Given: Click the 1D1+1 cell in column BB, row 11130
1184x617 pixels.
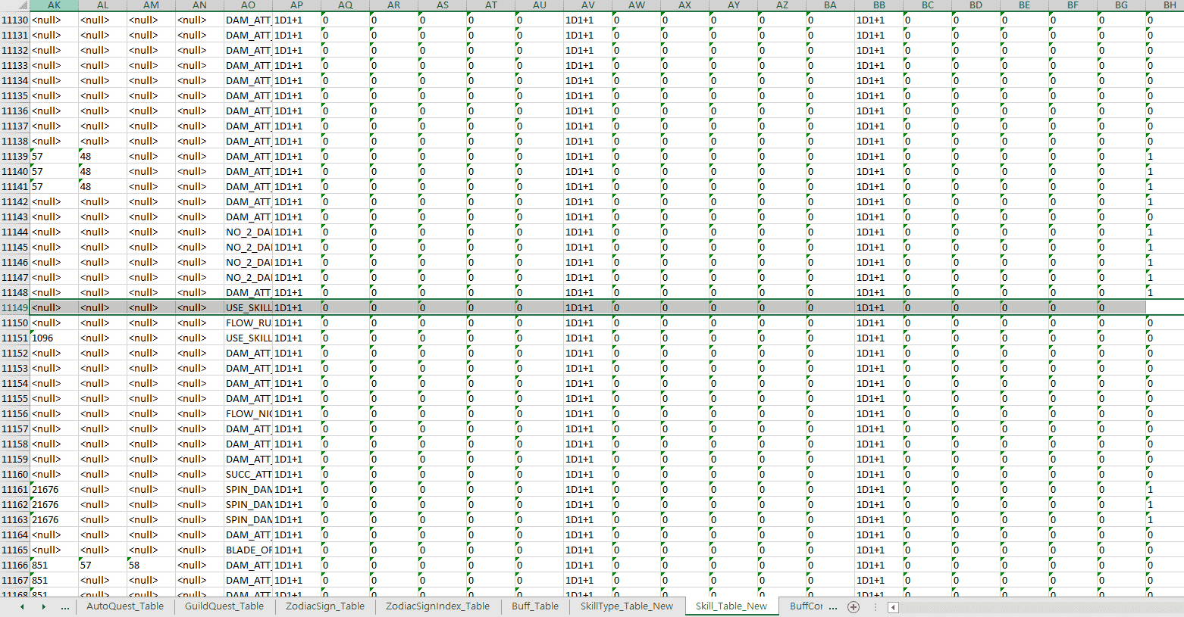Looking at the screenshot, I should (x=879, y=20).
